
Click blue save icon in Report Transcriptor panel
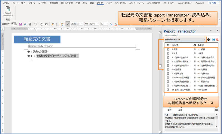pyautogui.click(x=213, y=40)
